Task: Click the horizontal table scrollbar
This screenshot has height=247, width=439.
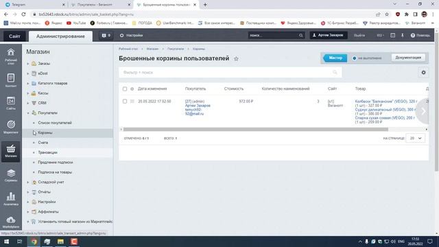Action: pos(256,130)
